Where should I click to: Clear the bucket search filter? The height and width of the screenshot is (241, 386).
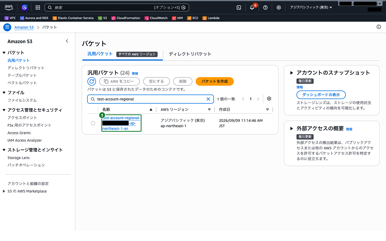[x=208, y=99]
